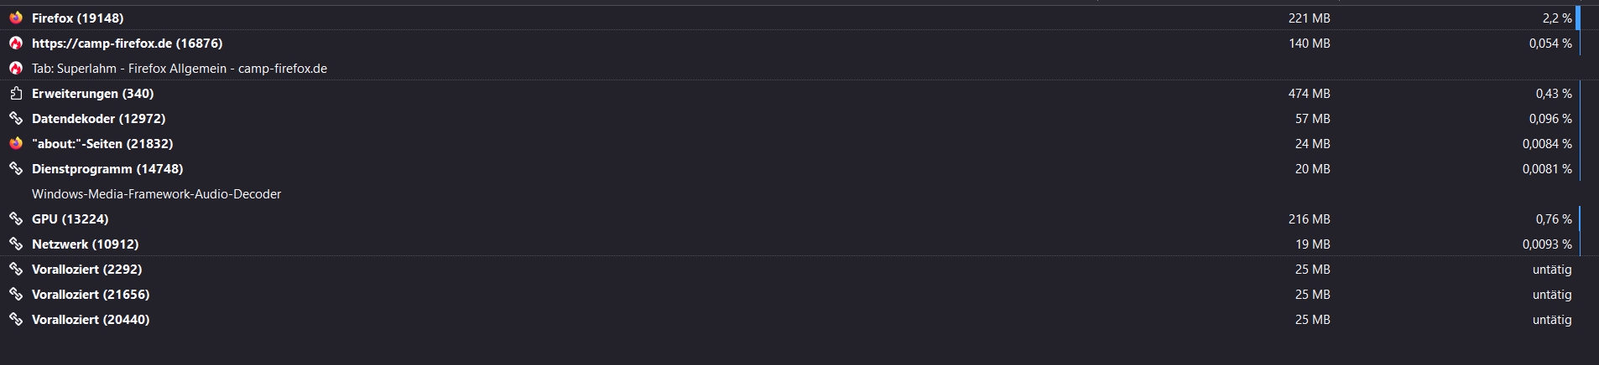Click the 474 MB memory value
The width and height of the screenshot is (1599, 365).
(1309, 93)
